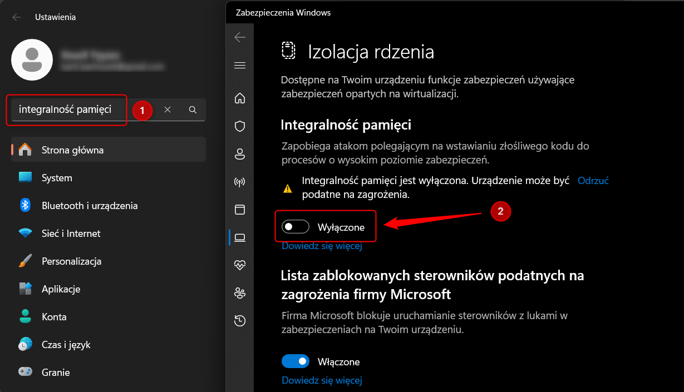Viewport: 684px width, 392px height.
Task: Open Bluetooth i urządzenia category
Action: pos(109,205)
